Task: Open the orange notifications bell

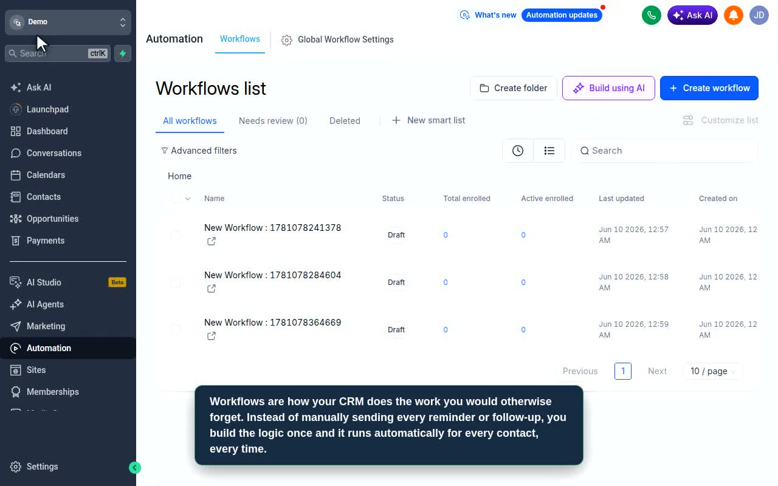Action: coord(734,15)
